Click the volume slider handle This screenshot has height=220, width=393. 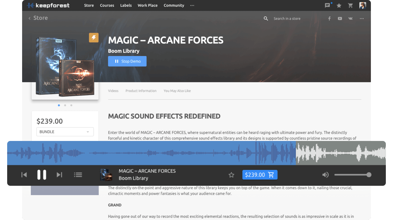click(x=369, y=175)
